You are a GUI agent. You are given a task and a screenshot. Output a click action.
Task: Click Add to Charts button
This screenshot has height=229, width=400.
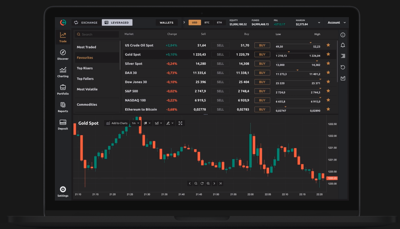tap(117, 123)
